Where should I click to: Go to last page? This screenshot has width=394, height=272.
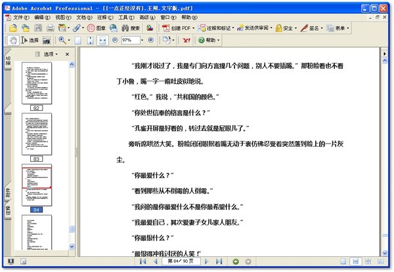tap(219, 262)
